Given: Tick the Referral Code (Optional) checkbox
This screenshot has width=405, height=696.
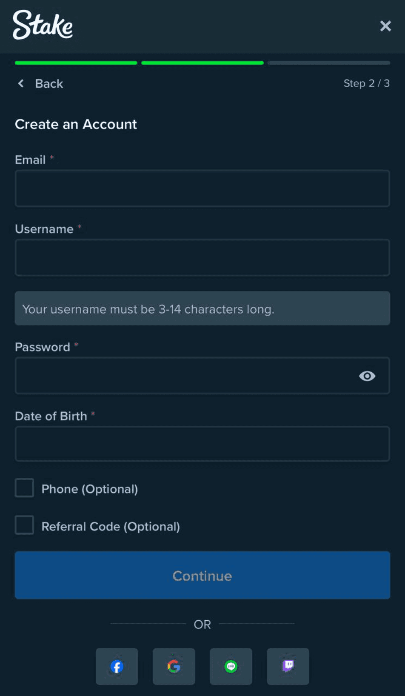Looking at the screenshot, I should tap(25, 525).
